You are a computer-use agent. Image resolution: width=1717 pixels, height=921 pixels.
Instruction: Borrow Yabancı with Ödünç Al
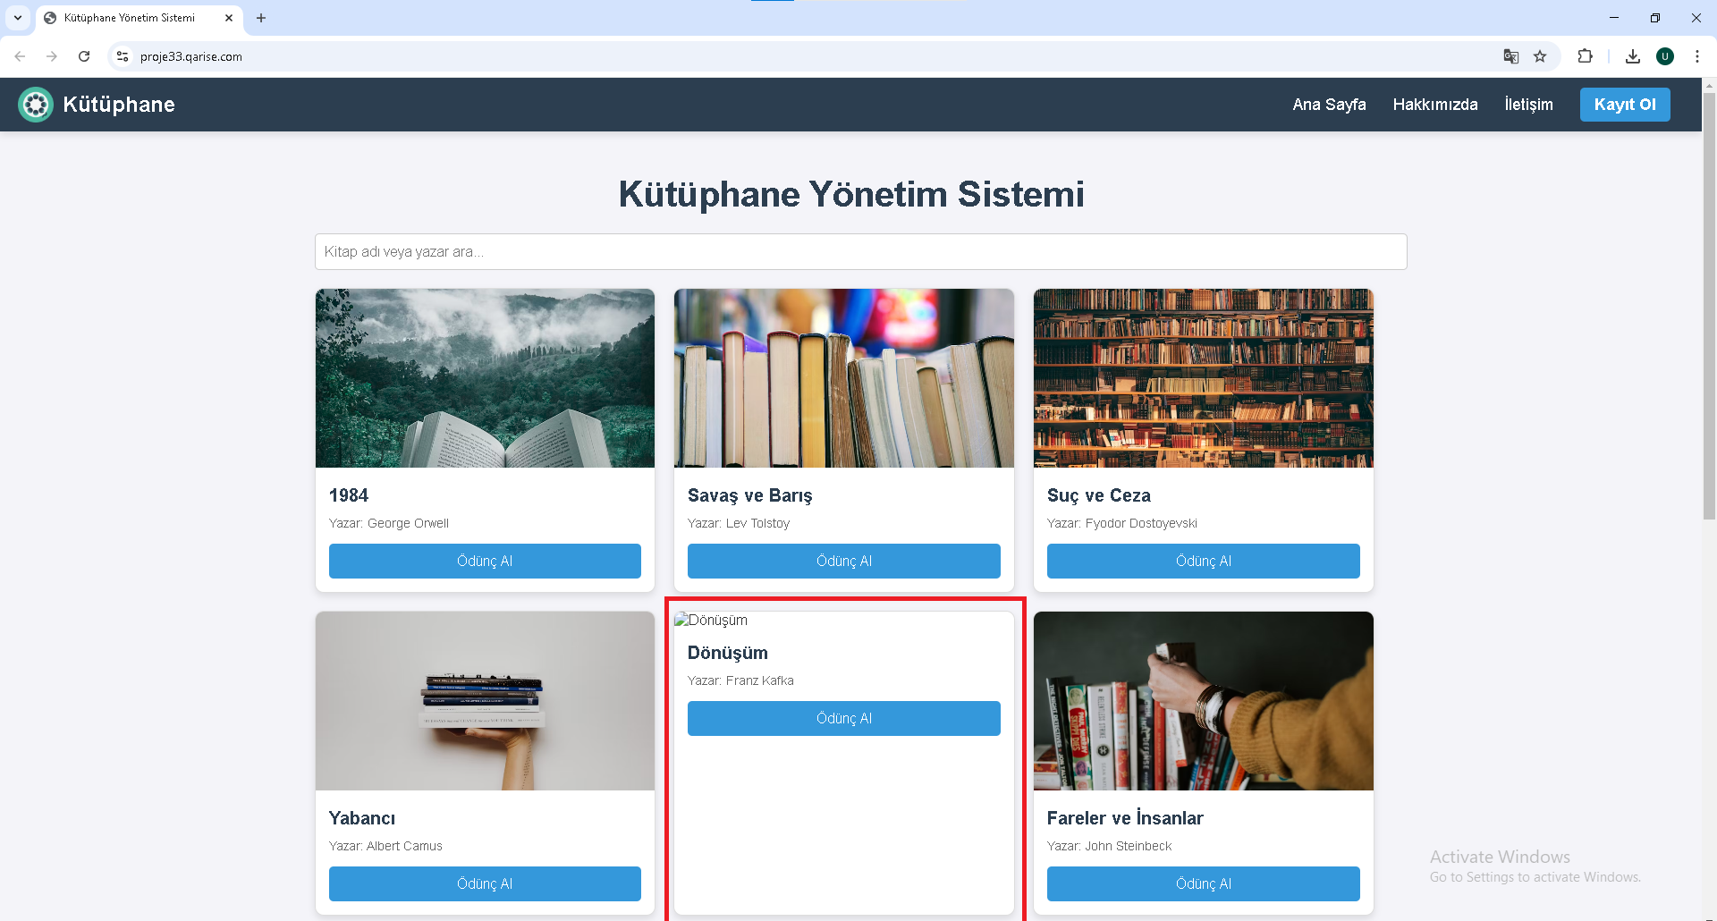tap(485, 883)
